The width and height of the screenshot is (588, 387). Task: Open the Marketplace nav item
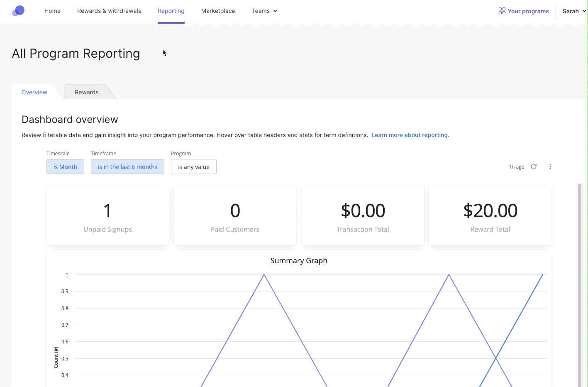[218, 11]
